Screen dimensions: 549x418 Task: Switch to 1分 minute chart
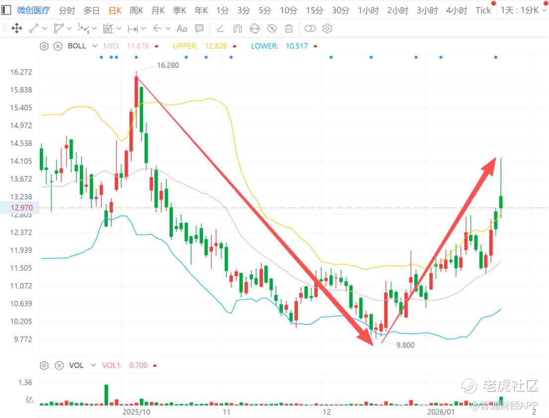point(222,10)
